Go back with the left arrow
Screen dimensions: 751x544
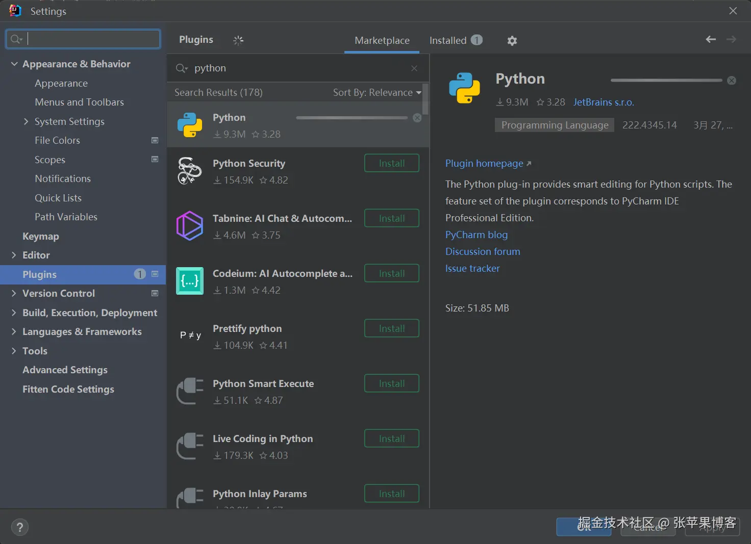711,39
